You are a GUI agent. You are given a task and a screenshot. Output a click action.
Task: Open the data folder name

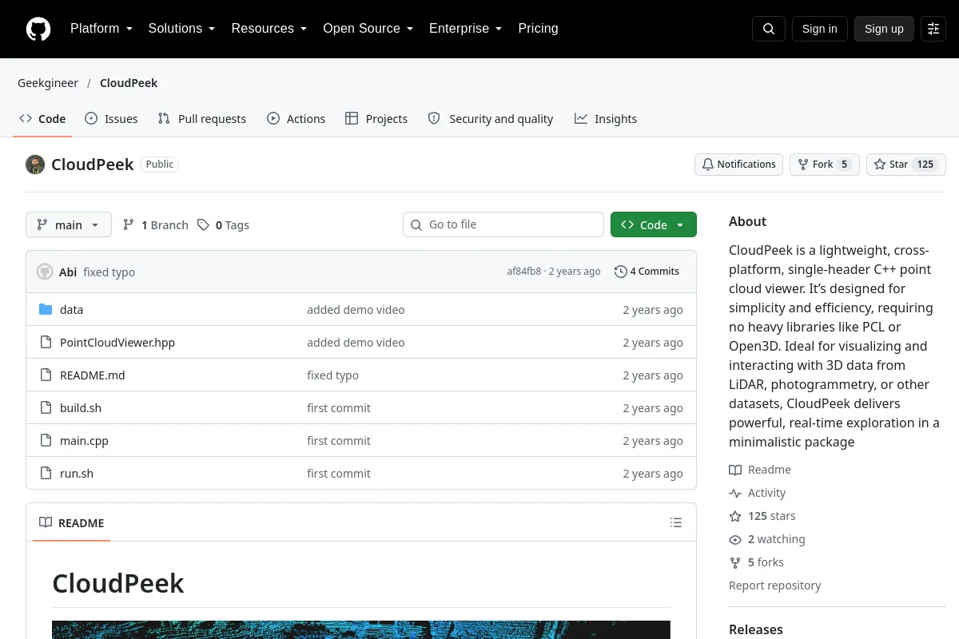coord(72,310)
